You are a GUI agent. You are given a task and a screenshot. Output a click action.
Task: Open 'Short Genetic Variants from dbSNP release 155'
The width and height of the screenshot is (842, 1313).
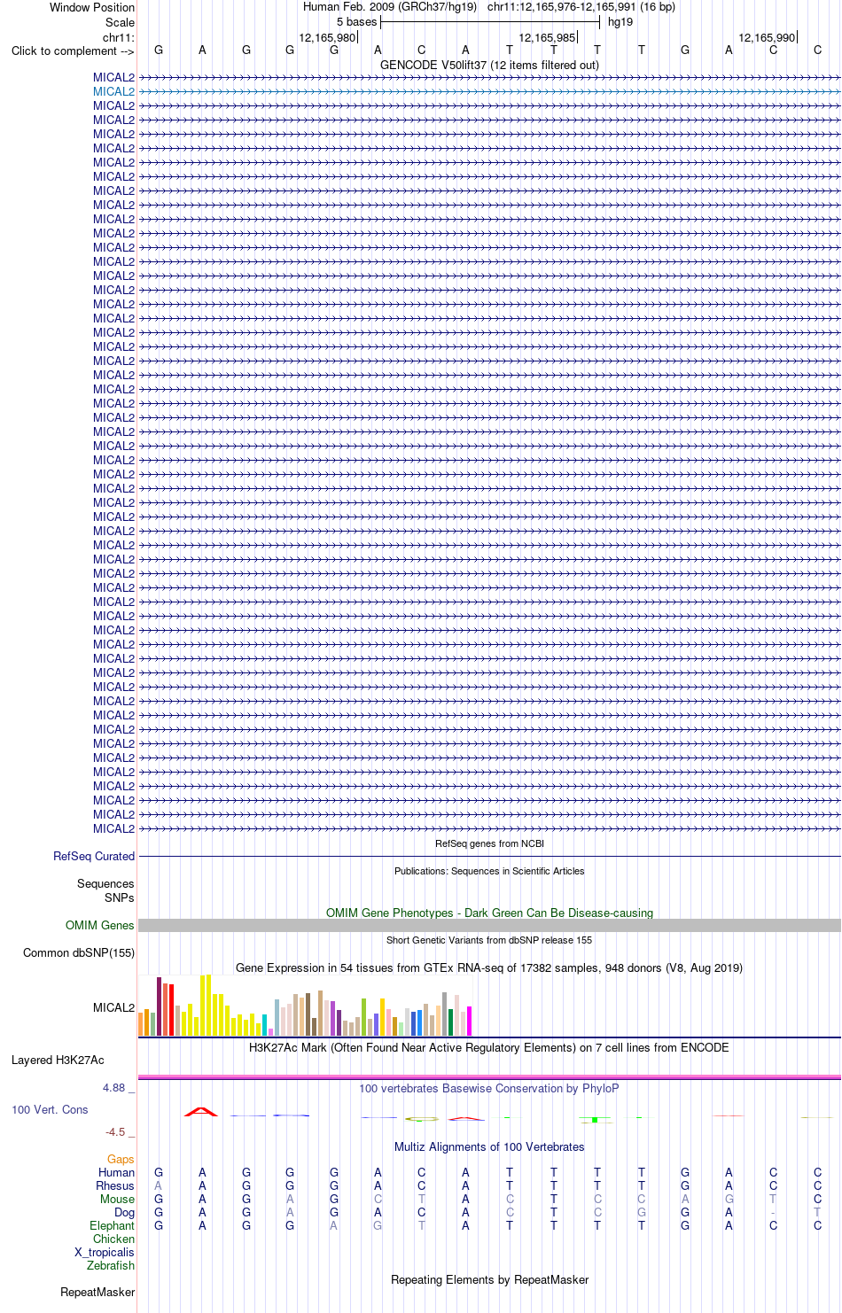click(x=489, y=940)
